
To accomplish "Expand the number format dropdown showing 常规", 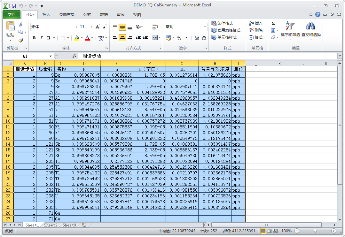I will 205,27.
